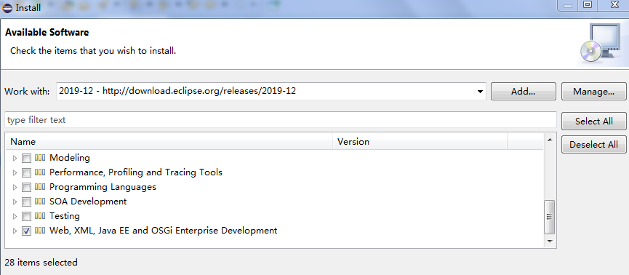Click the Add... button

pyautogui.click(x=523, y=92)
